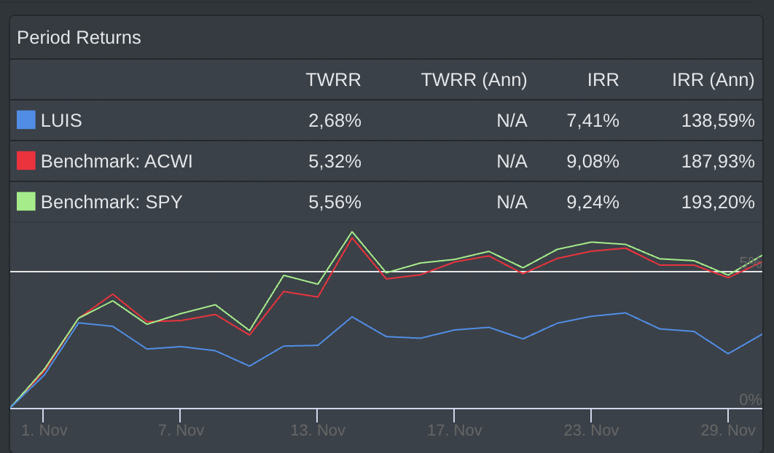Click the 29. Nov axis tick label

tap(727, 430)
